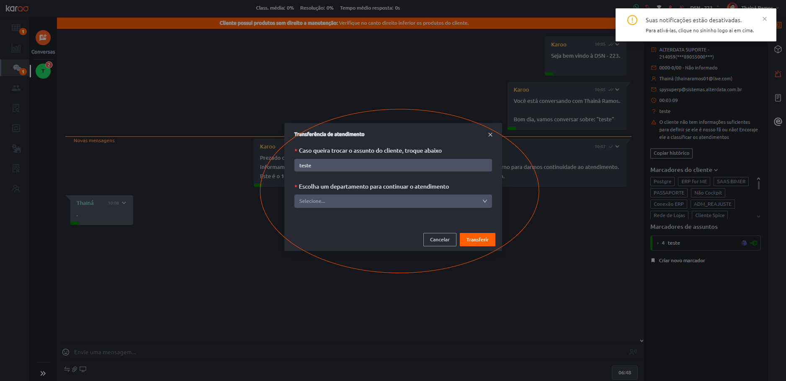786x381 pixels.
Task: Click Copiar histórico button
Action: coord(671,153)
